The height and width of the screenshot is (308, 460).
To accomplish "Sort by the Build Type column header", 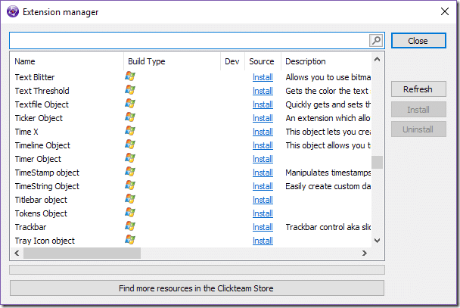I will (x=172, y=61).
